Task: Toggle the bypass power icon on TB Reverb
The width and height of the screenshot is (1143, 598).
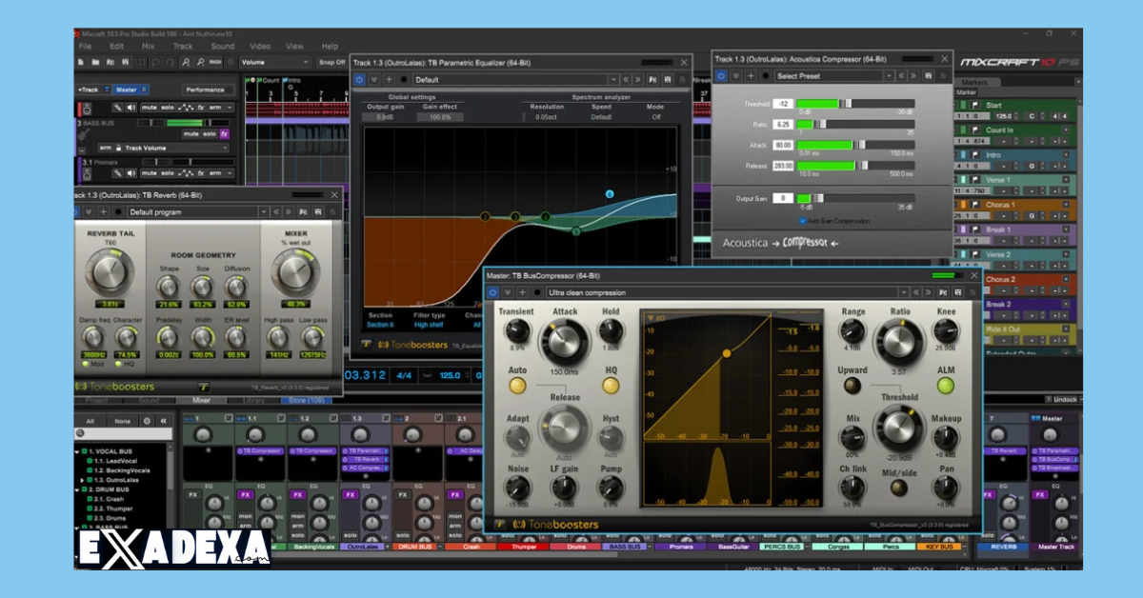Action: click(75, 210)
